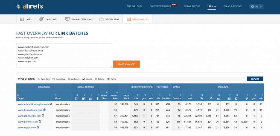Click the Domain Comparison presentation icon

67,19
